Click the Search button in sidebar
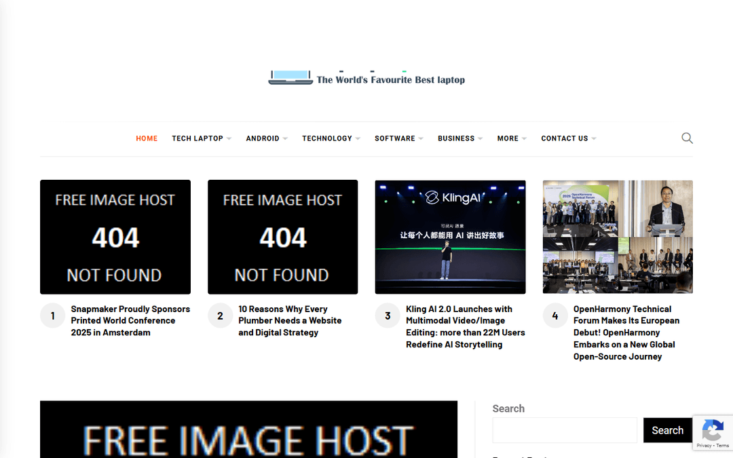This screenshot has height=458, width=733. coord(668,430)
